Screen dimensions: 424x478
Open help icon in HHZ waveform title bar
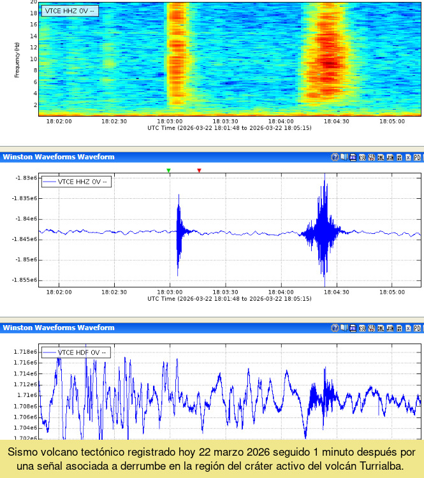tap(335, 157)
